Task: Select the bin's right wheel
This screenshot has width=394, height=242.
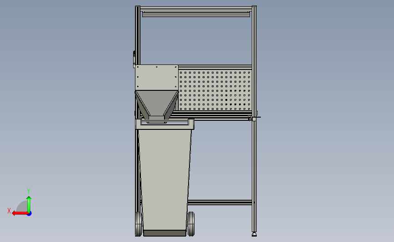Action: pyautogui.click(x=191, y=224)
